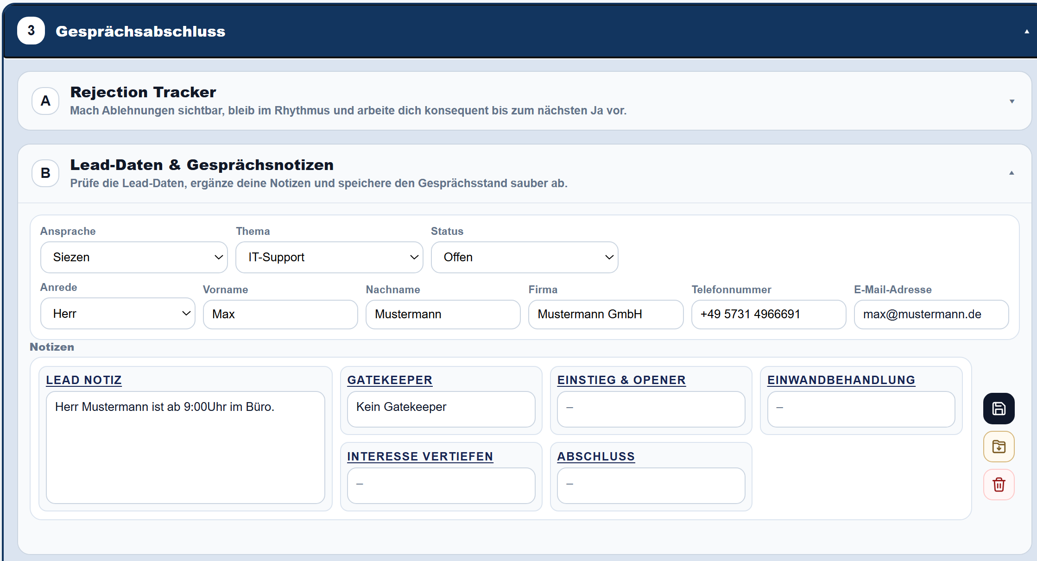This screenshot has height=561, width=1037.
Task: Click the Lead-Daten & Gesprächsnotizen heading
Action: point(202,165)
